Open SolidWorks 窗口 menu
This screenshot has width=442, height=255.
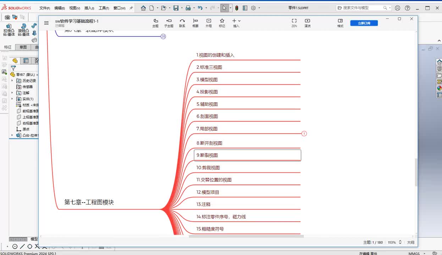(119, 8)
